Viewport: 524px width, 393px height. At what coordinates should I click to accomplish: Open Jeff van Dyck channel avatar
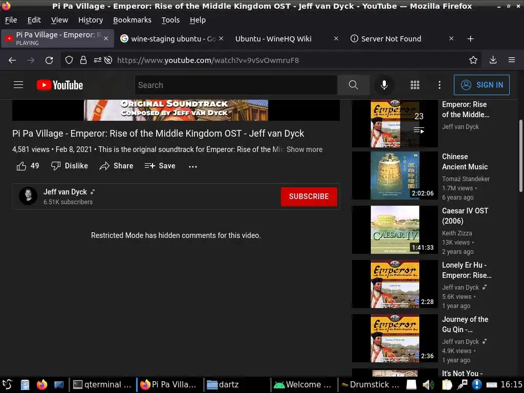click(x=28, y=196)
